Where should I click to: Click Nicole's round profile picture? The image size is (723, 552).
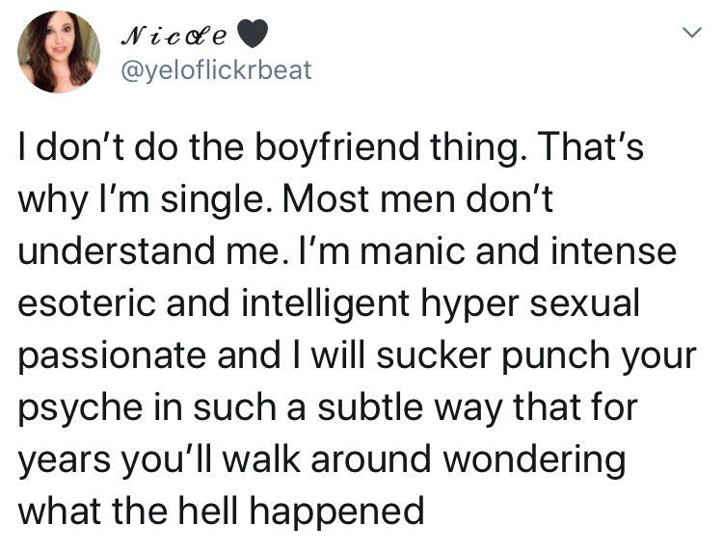(x=59, y=52)
